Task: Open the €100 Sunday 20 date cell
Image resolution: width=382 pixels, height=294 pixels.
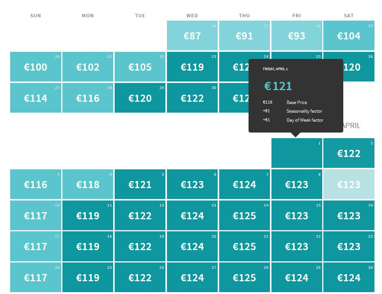Action: click(36, 67)
